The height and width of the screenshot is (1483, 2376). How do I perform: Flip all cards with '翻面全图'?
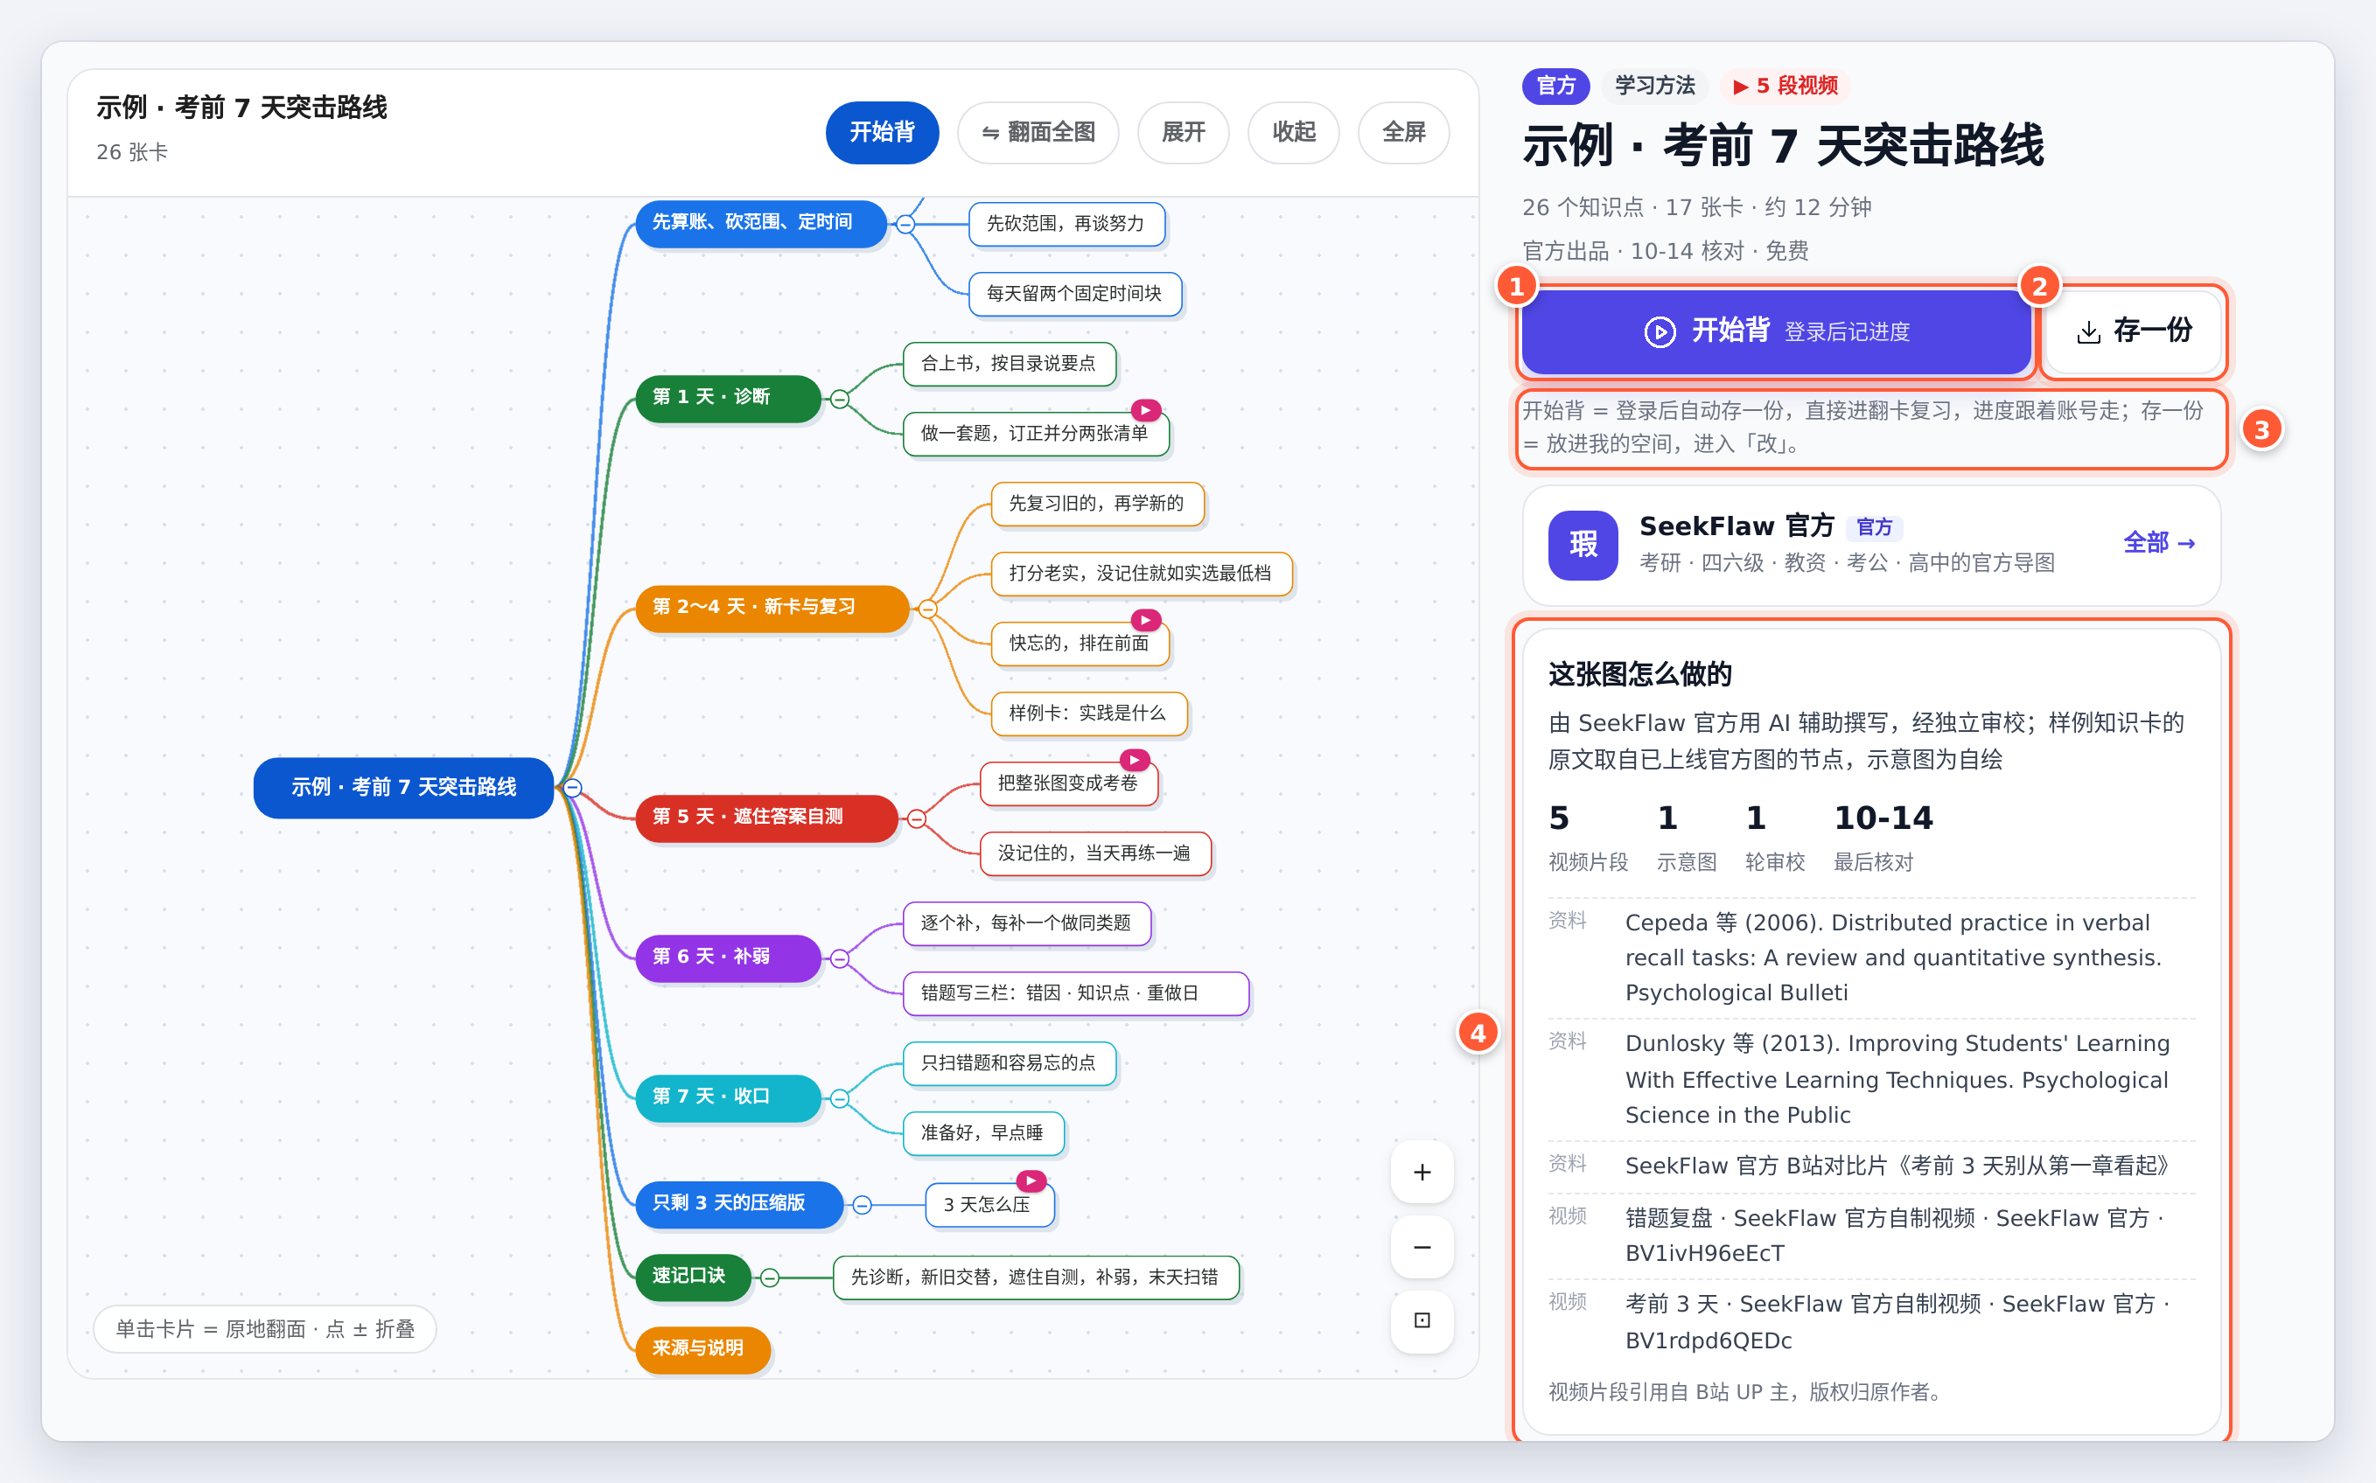[x=1038, y=132]
